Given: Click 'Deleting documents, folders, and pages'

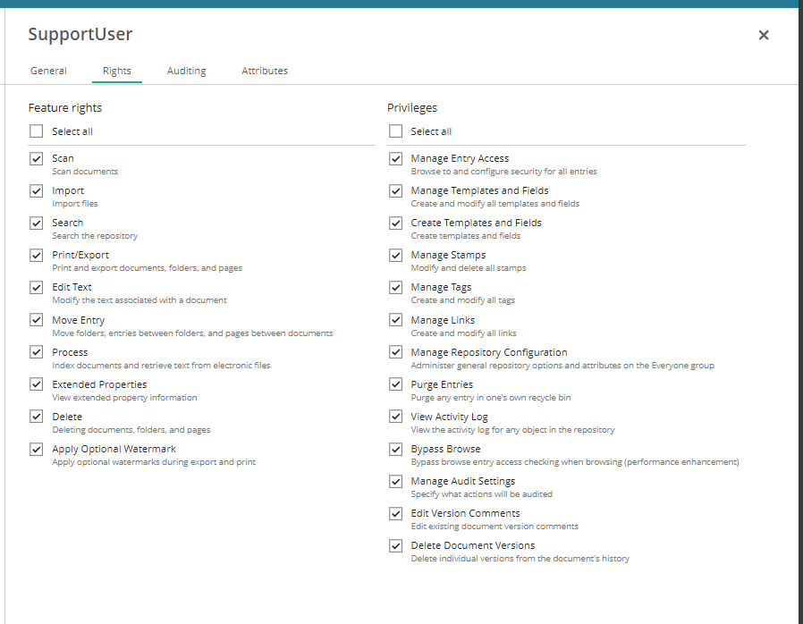Looking at the screenshot, I should tap(131, 430).
